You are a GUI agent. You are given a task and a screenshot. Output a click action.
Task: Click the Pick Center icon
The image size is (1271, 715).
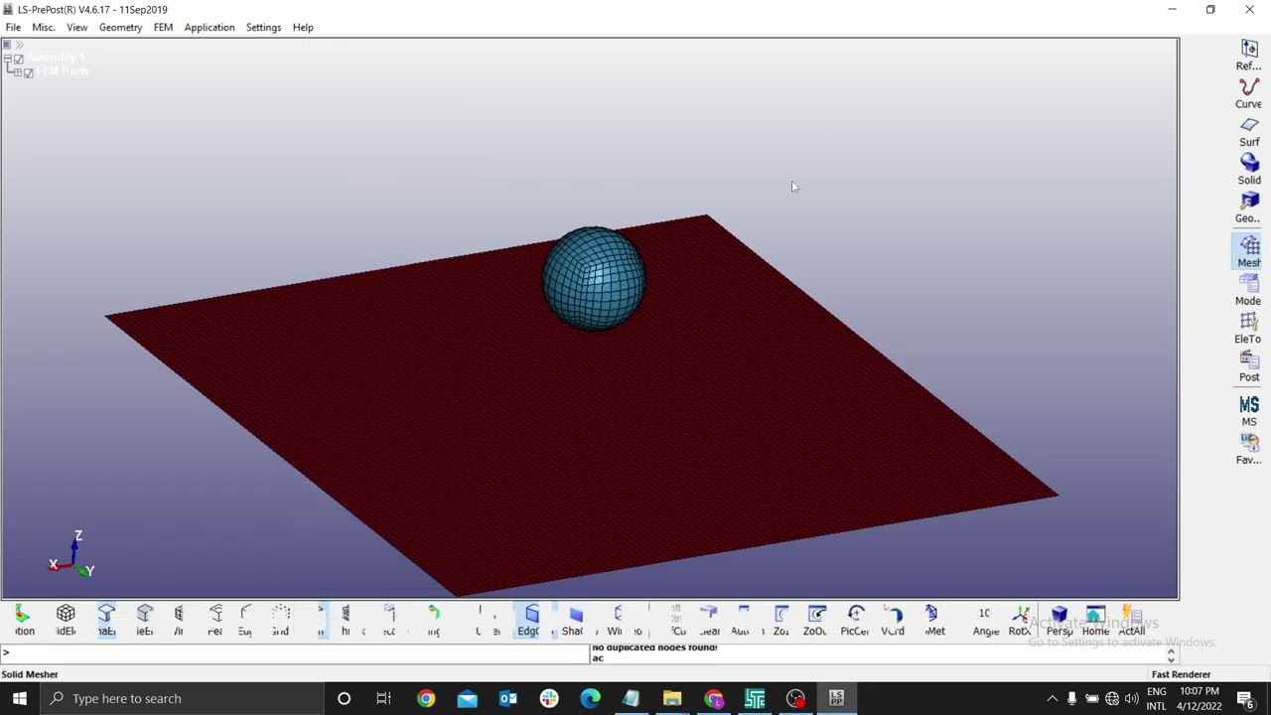pyautogui.click(x=855, y=621)
